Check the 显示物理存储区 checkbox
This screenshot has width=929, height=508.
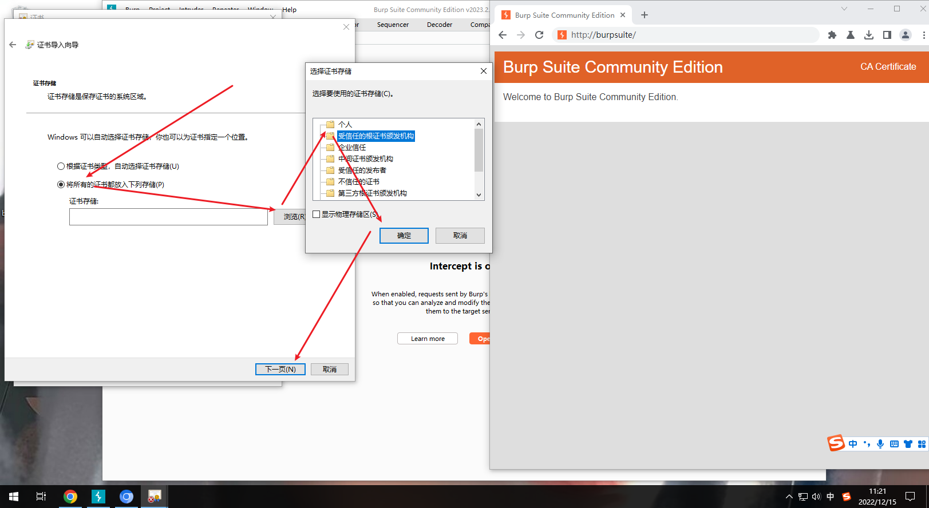coord(316,214)
